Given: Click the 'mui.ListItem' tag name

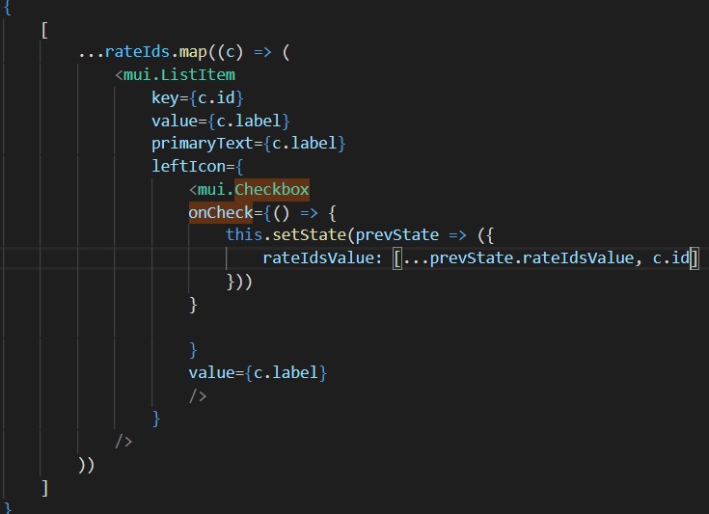Looking at the screenshot, I should pyautogui.click(x=179, y=75).
